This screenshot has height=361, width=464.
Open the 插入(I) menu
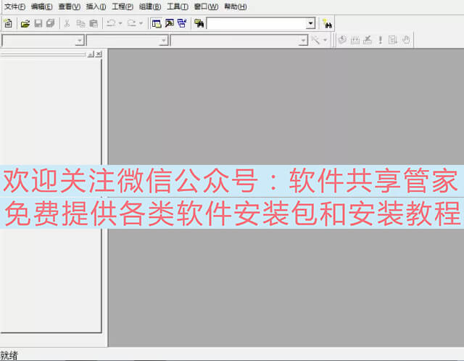pos(96,7)
